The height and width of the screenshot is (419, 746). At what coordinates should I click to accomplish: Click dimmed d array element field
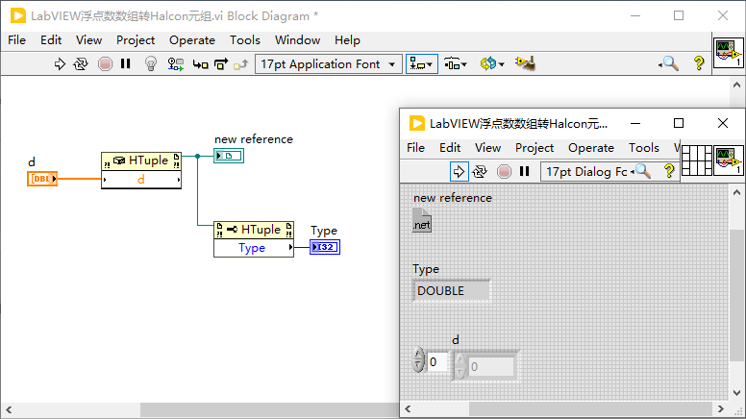[491, 367]
